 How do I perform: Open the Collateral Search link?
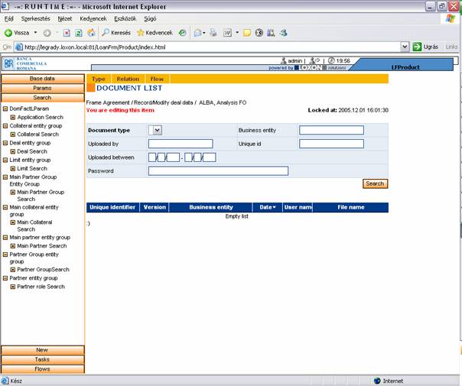(38, 135)
